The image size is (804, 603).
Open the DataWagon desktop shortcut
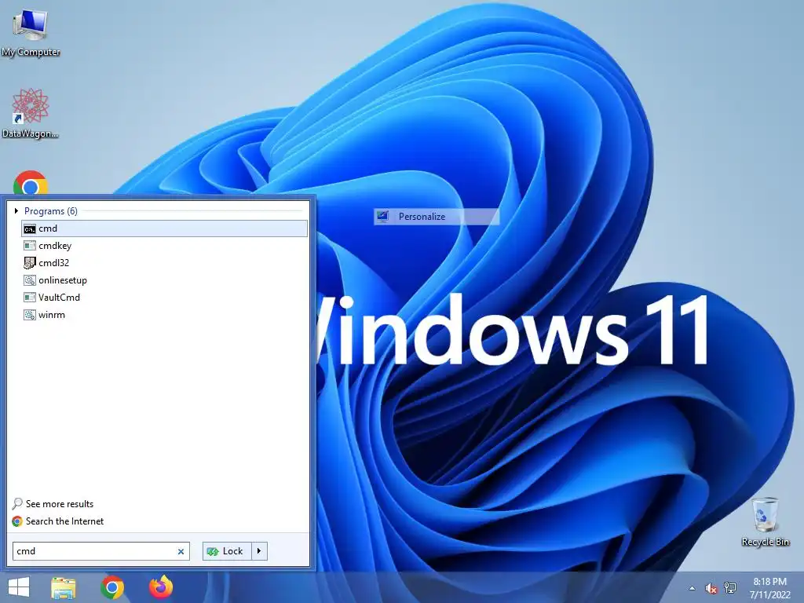click(31, 114)
